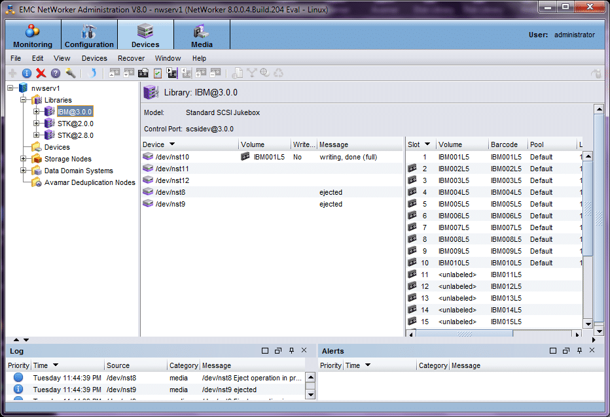The image size is (610, 417).
Task: Open the Recover menu
Action: coord(131,58)
